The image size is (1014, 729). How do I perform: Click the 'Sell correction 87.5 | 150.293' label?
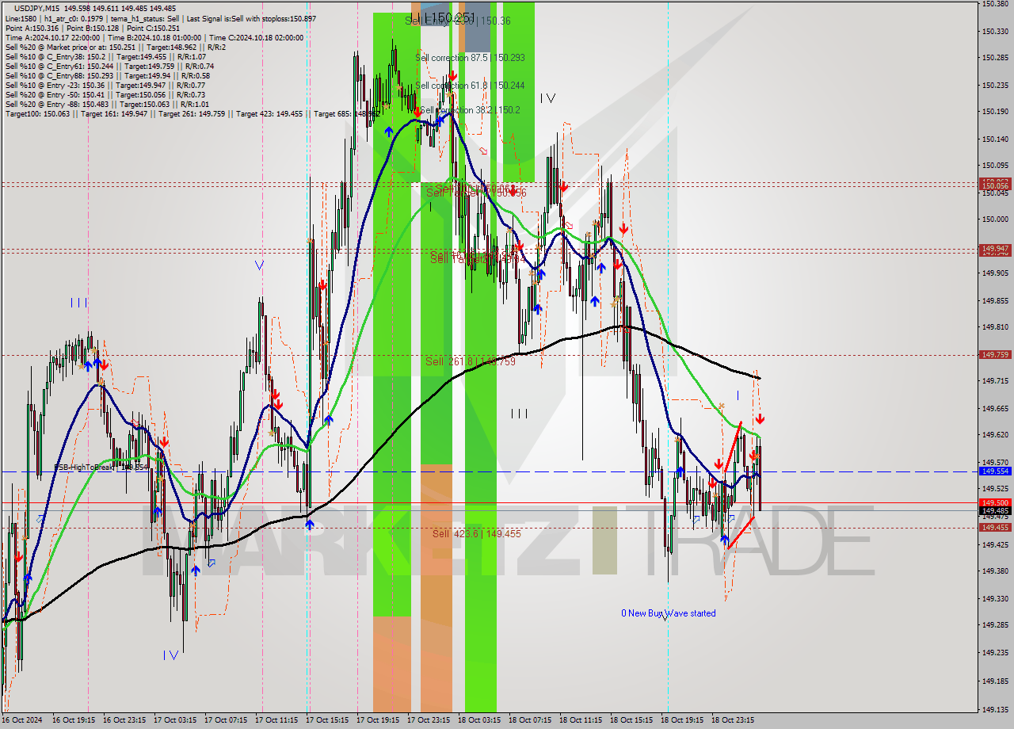(x=470, y=58)
